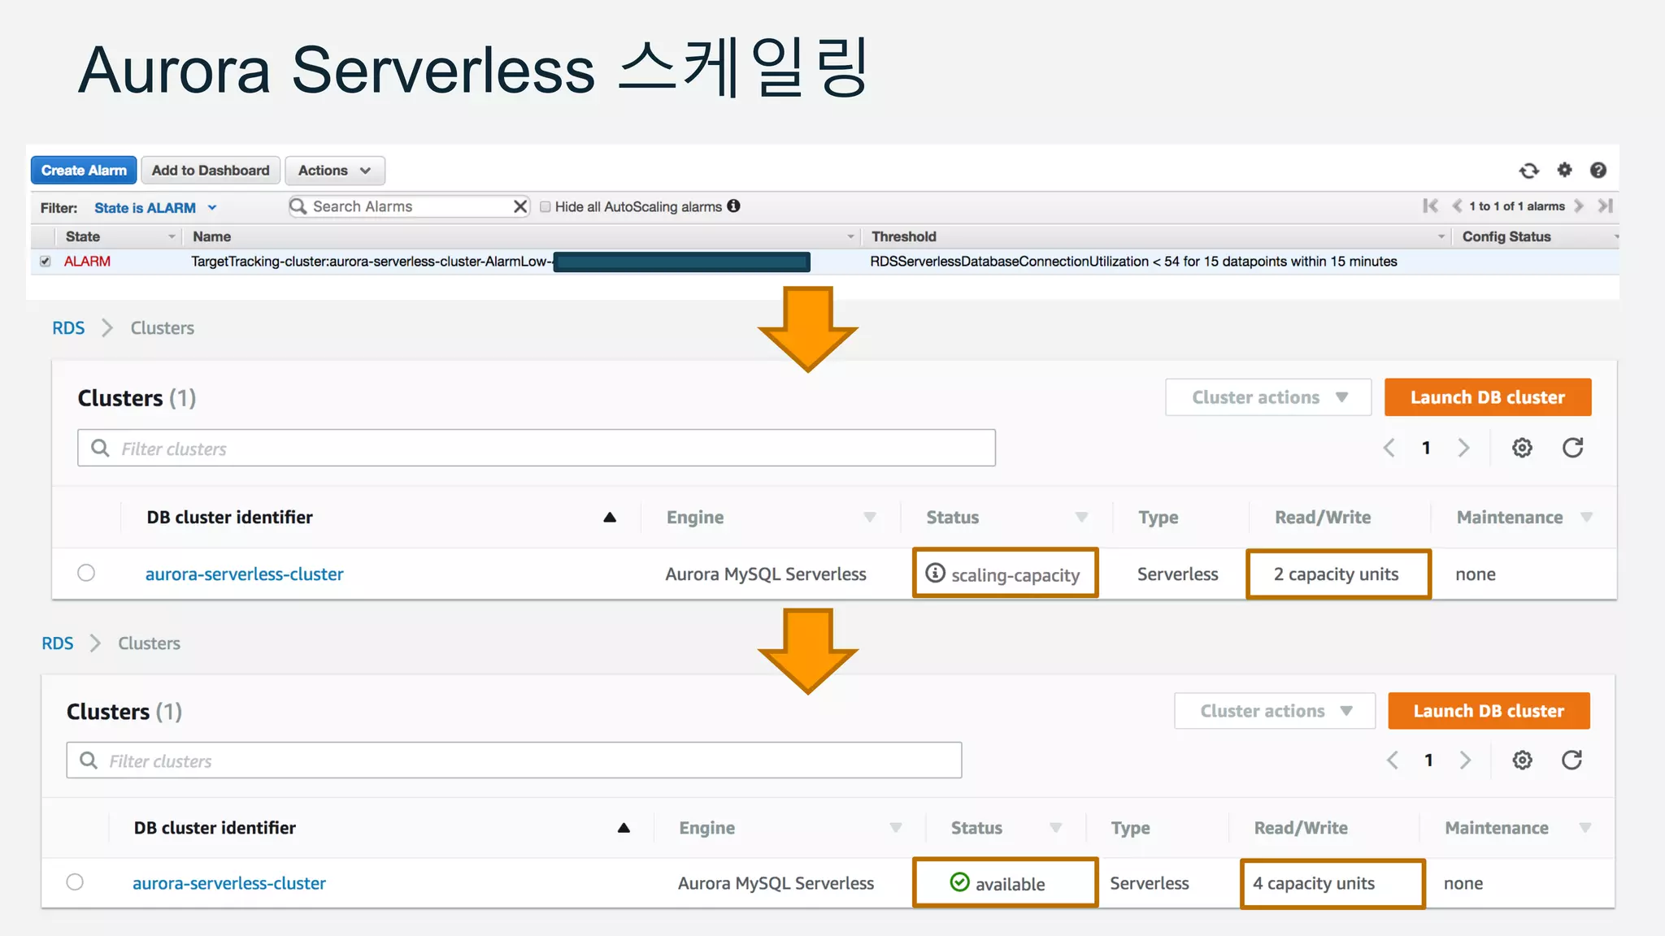The image size is (1665, 936).
Task: Toggle the ALARM row checkbox
Action: [46, 262]
